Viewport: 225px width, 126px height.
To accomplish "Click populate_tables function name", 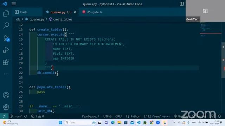I will click(52, 87).
